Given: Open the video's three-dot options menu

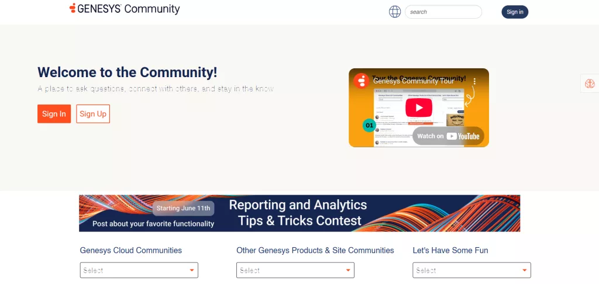Looking at the screenshot, I should pyautogui.click(x=474, y=81).
